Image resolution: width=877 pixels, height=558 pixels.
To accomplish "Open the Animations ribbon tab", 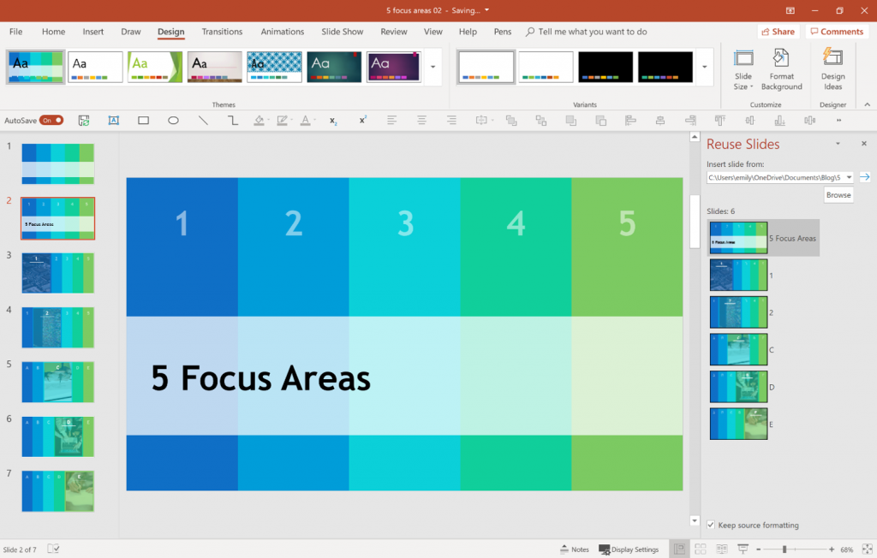I will click(x=283, y=32).
